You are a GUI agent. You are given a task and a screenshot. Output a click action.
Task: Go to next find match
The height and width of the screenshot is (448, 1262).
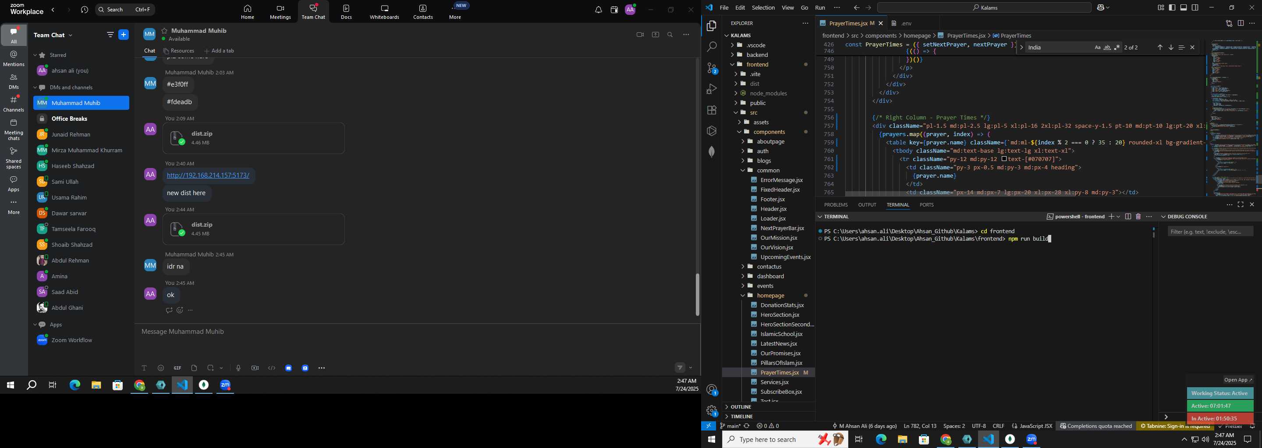point(1171,47)
